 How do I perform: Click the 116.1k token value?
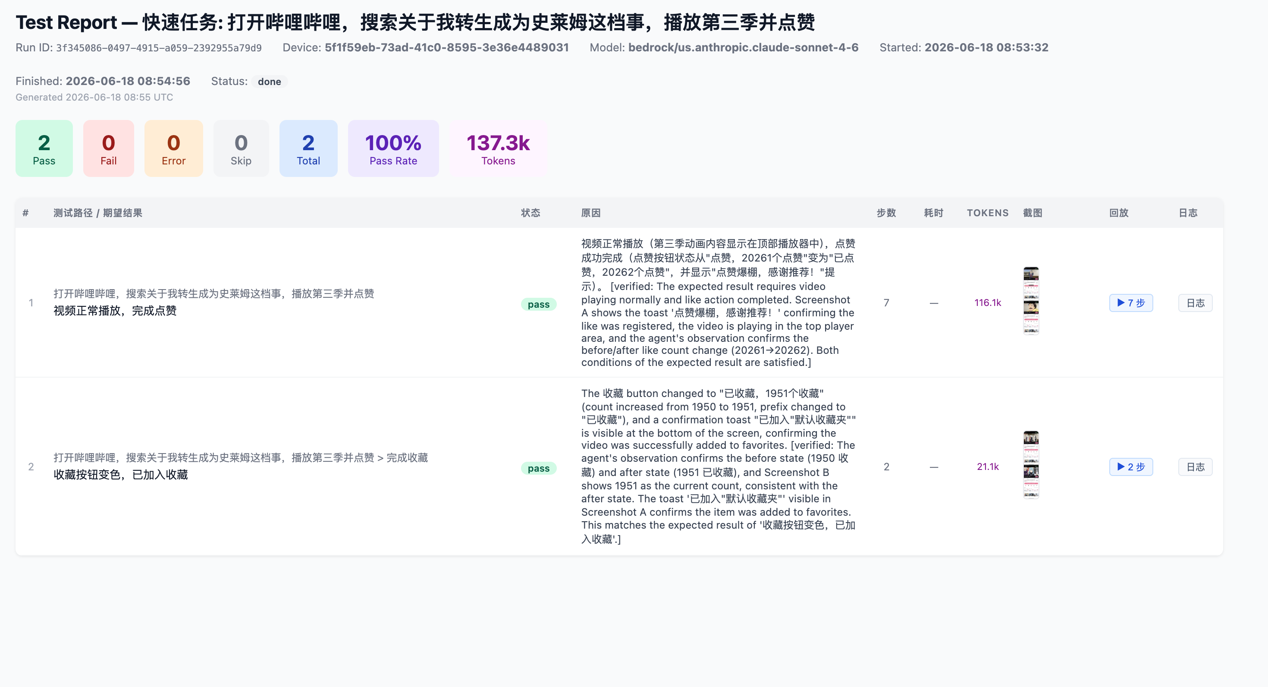pos(987,303)
